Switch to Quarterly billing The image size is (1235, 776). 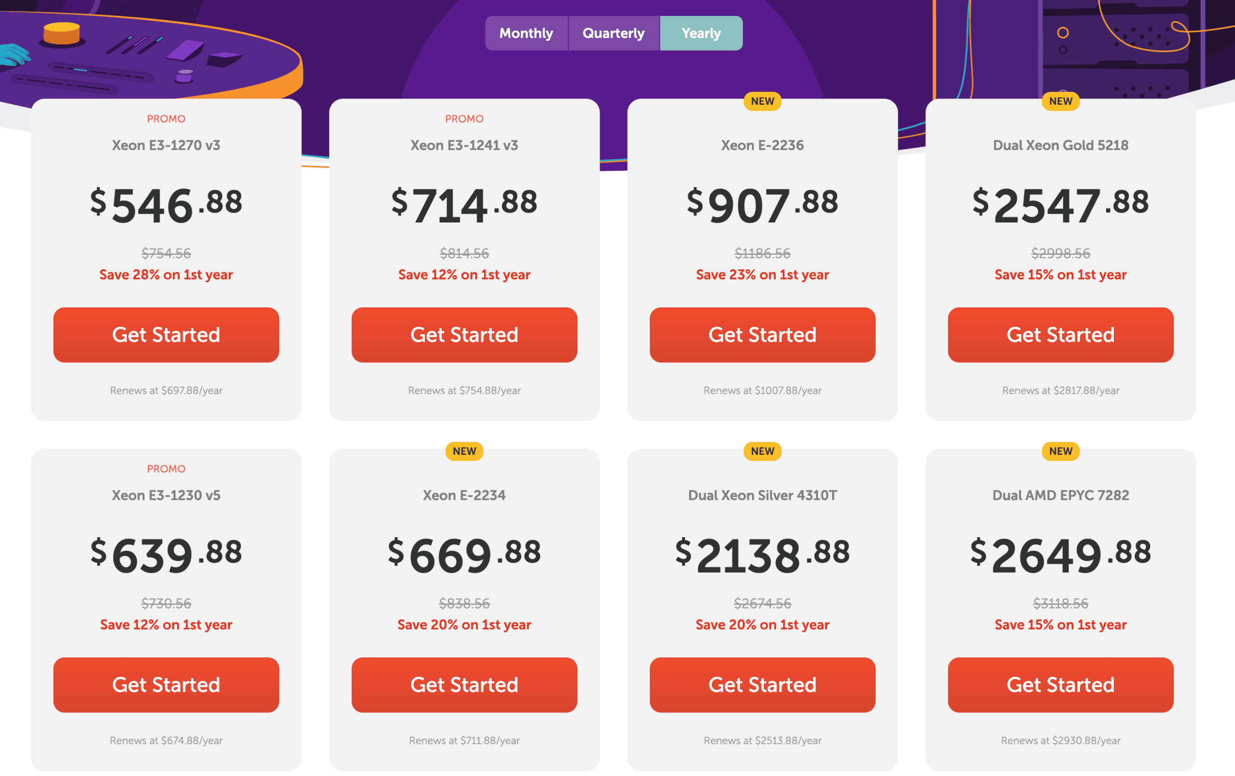point(613,33)
